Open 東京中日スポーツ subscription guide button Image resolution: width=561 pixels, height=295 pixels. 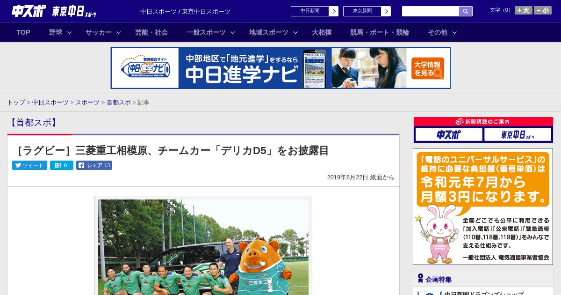point(518,135)
